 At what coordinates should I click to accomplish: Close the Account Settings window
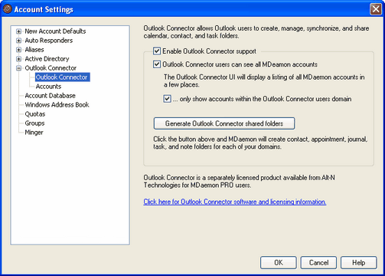coord(376,9)
